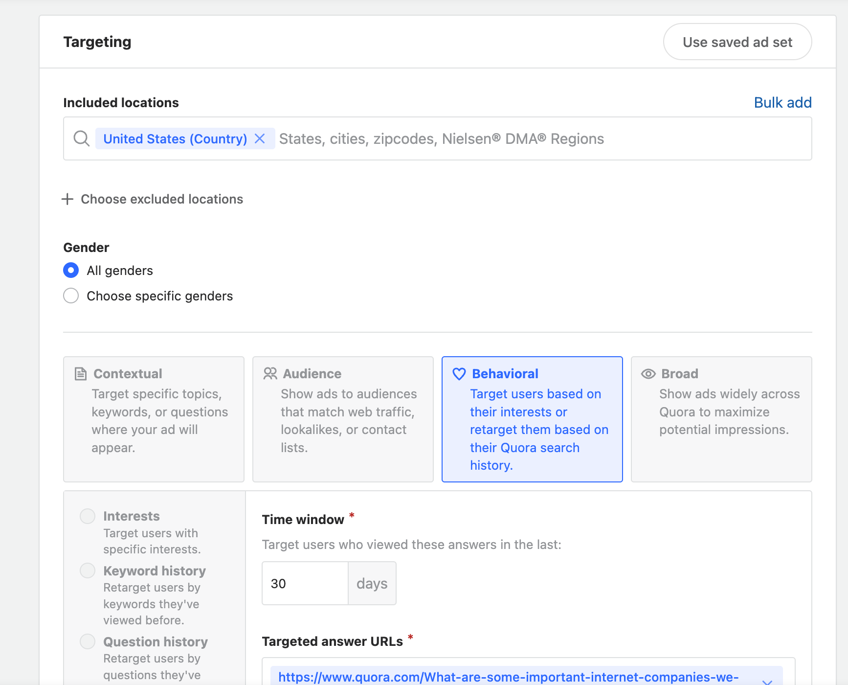
Task: Select Choose specific genders option
Action: (x=71, y=296)
